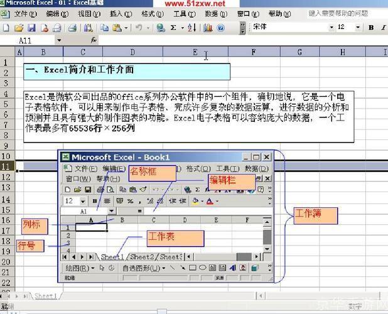Image resolution: width=388 pixels, height=314 pixels.
Task: Click vertical scrollbar down arrow in Book1 window
Action: tap(267, 249)
